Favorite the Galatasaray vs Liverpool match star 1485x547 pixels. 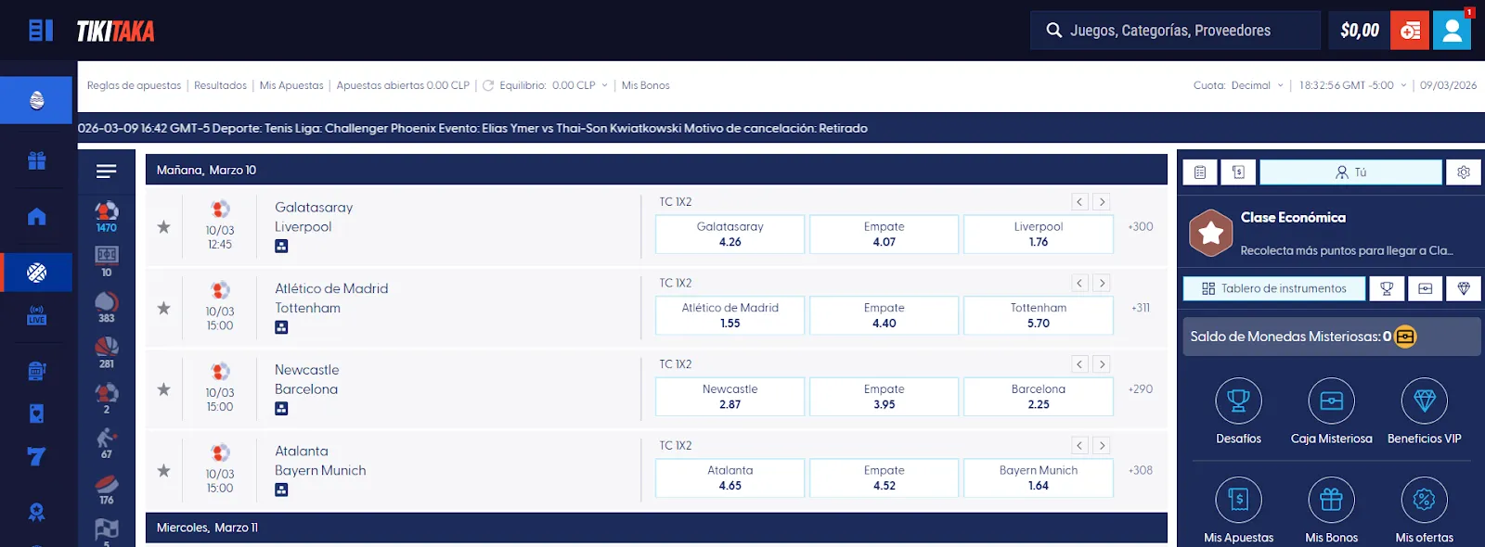[164, 227]
